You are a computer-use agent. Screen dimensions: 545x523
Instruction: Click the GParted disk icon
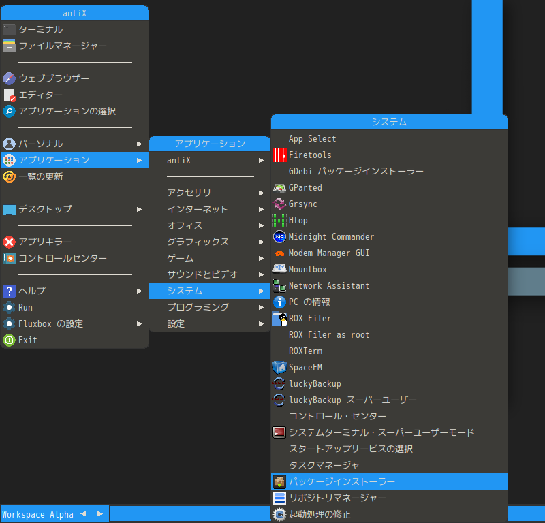[x=279, y=188]
